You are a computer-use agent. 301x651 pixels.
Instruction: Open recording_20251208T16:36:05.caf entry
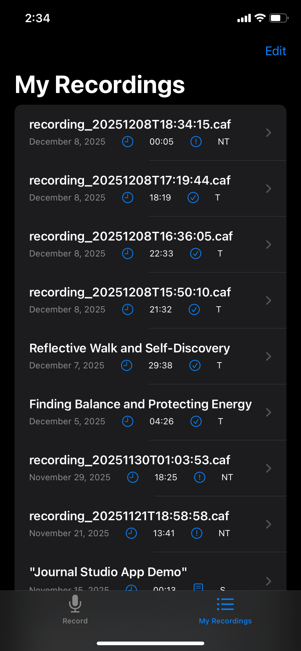tap(131, 236)
